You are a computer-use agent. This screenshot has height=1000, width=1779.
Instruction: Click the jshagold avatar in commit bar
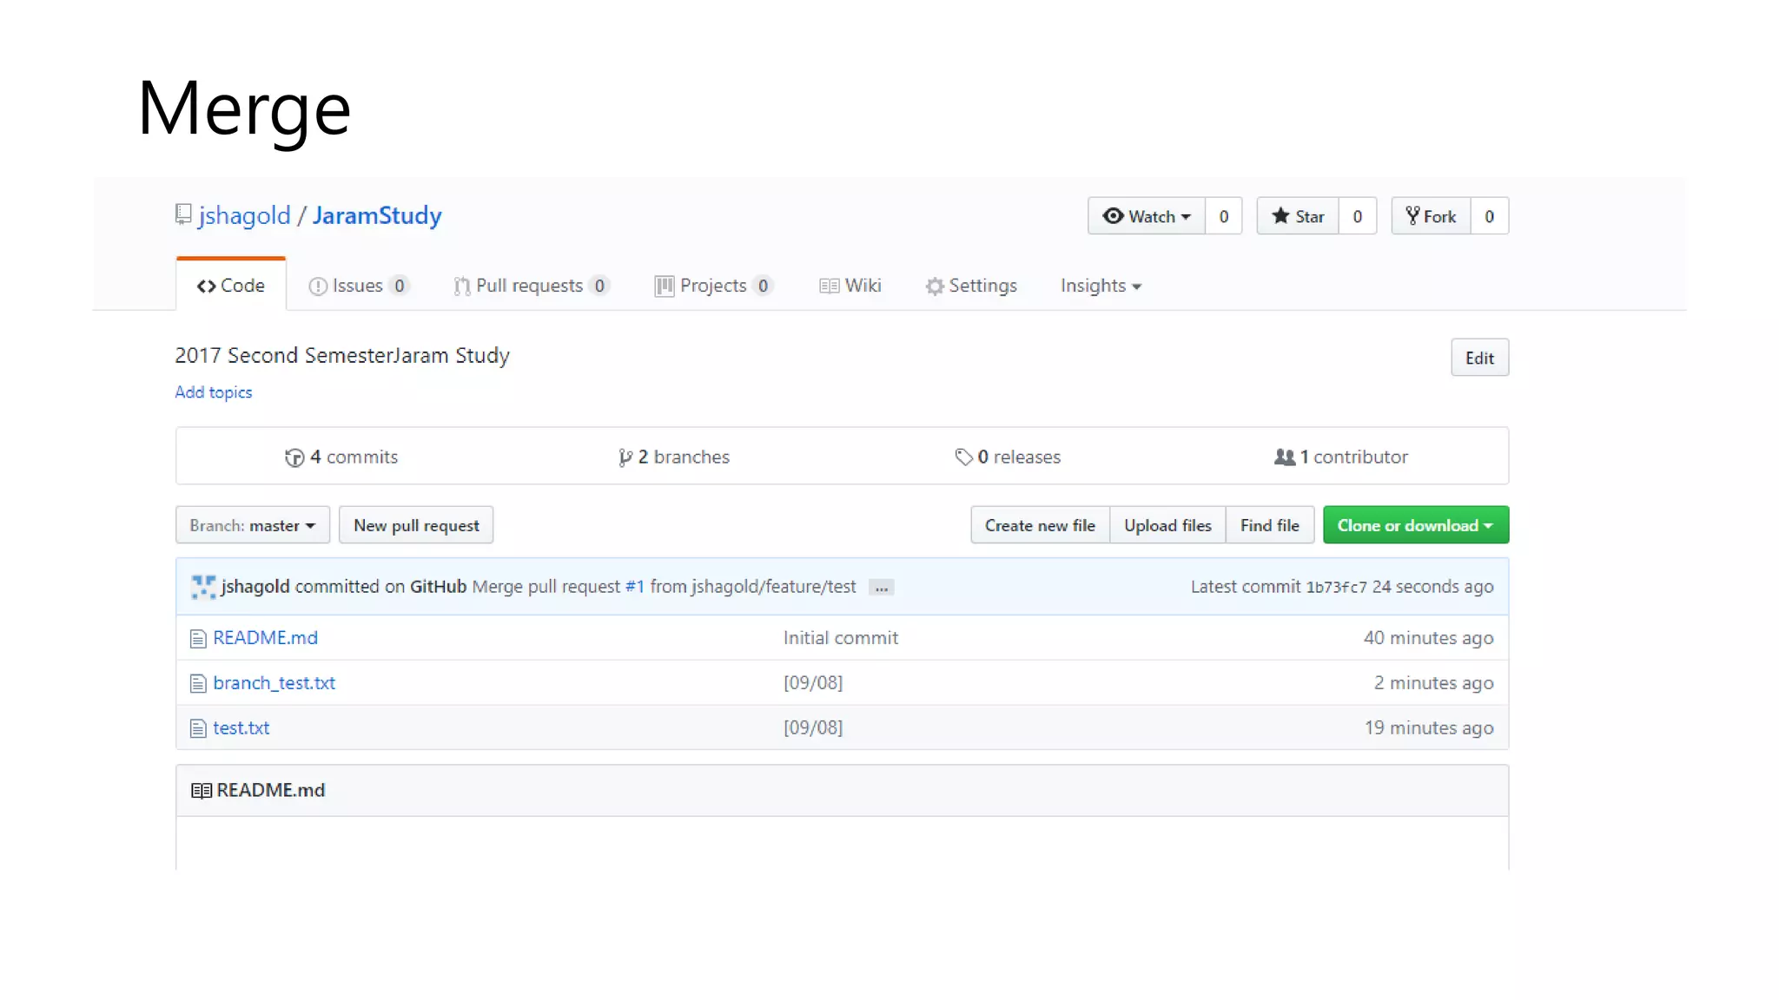[203, 587]
